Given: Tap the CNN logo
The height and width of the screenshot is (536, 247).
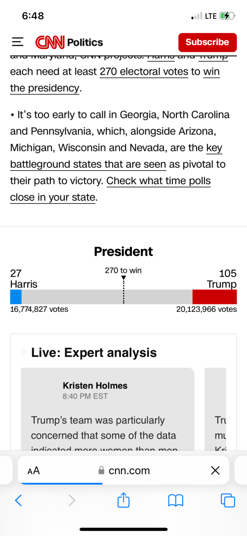Looking at the screenshot, I should pyautogui.click(x=50, y=43).
